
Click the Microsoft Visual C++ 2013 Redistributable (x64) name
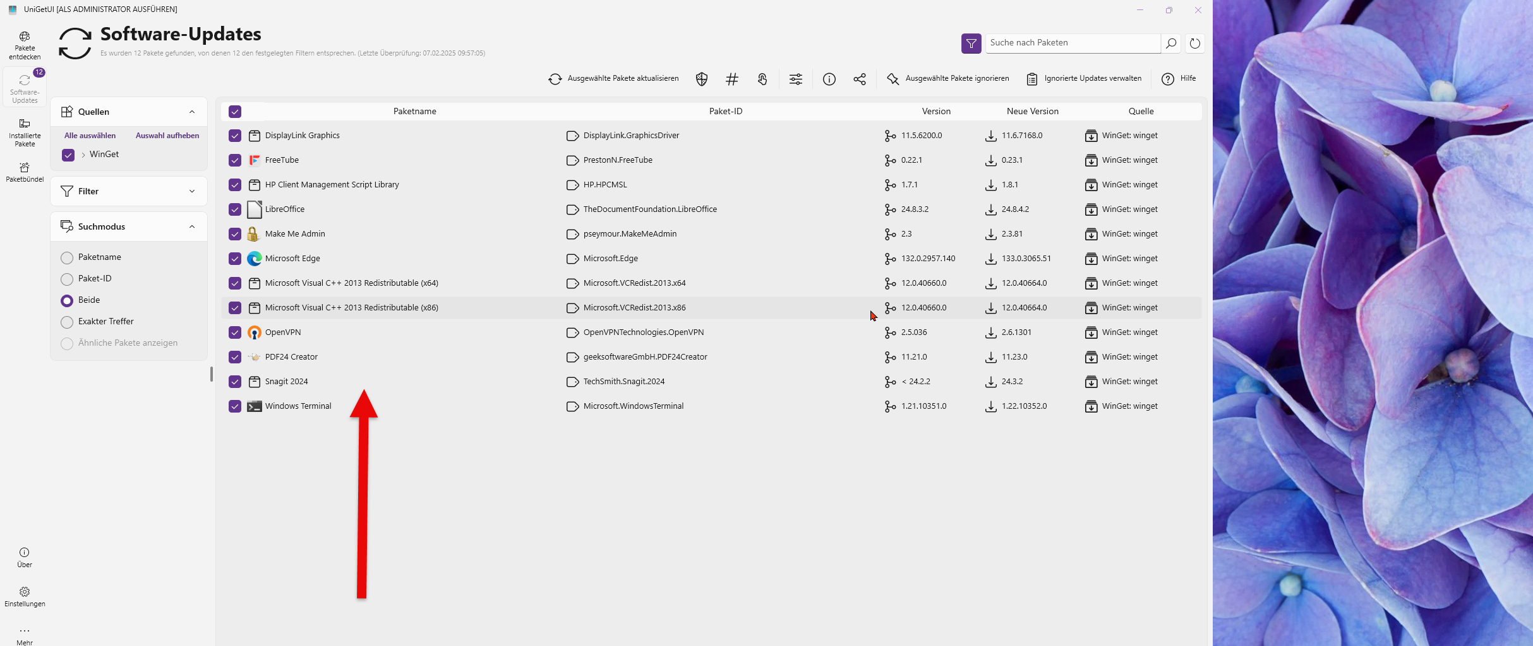tap(352, 283)
